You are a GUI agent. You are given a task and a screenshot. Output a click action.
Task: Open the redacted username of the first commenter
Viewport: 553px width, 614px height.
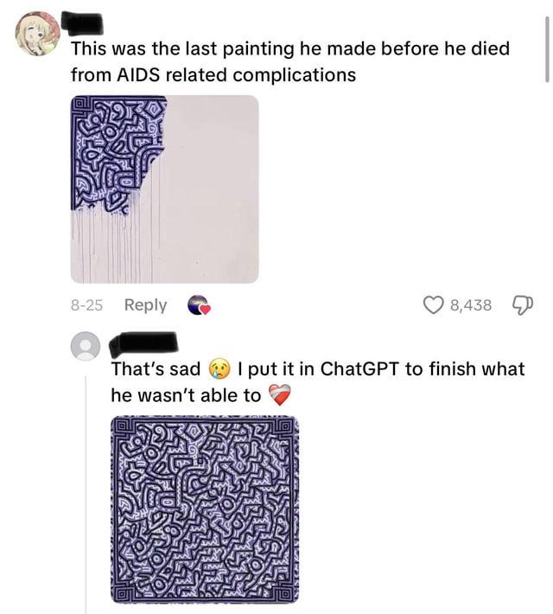coord(82,23)
